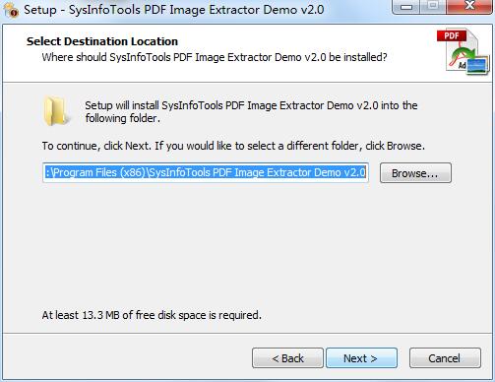Click the blue landscape picture in the logo
Screen dimensions: 495x382
coord(477,65)
